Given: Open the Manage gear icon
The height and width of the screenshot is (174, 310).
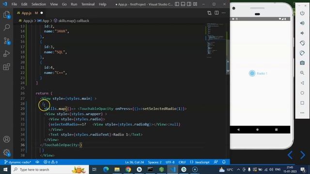Looking at the screenshot, I should click(6, 152).
